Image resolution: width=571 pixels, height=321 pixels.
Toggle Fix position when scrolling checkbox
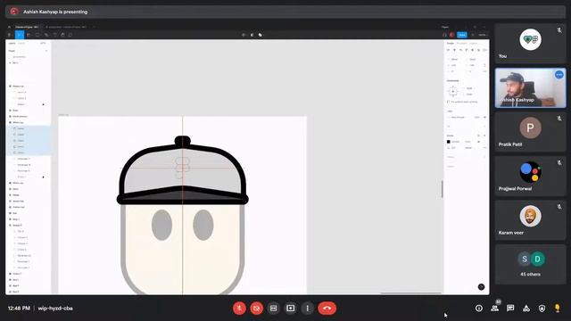point(448,102)
